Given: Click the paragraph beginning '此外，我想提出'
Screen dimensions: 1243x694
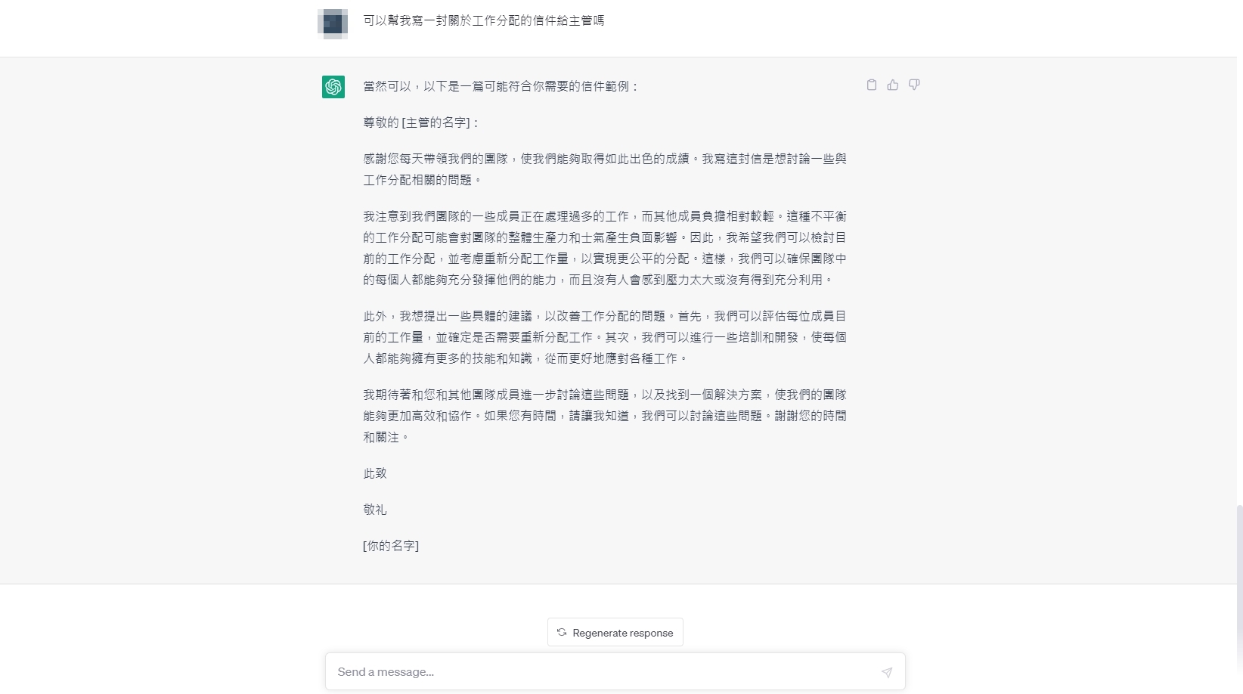Looking at the screenshot, I should coord(605,337).
